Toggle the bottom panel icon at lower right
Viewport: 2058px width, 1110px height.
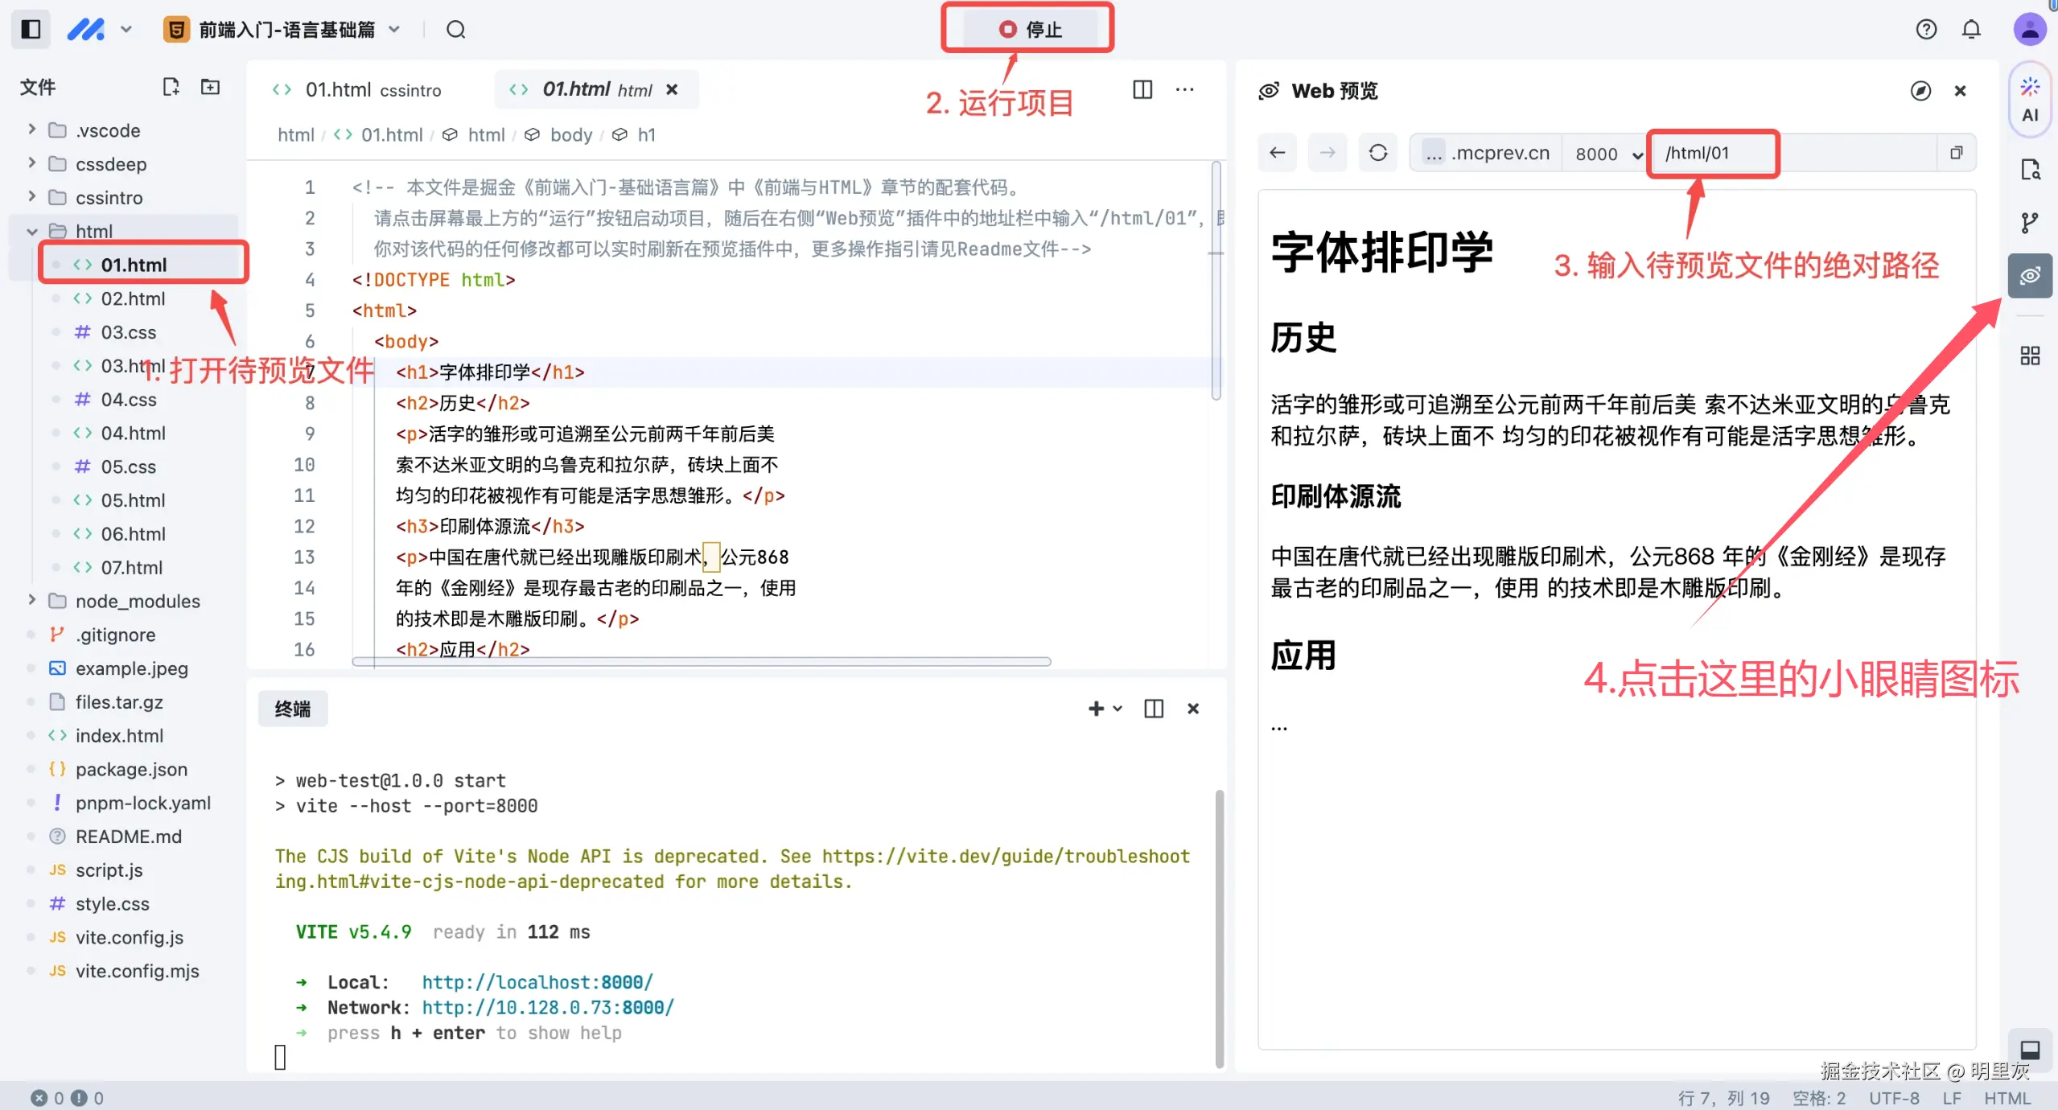[2029, 1050]
